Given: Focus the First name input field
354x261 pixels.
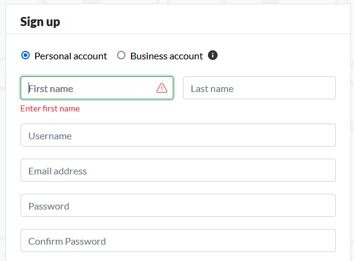Looking at the screenshot, I should click(x=97, y=88).
